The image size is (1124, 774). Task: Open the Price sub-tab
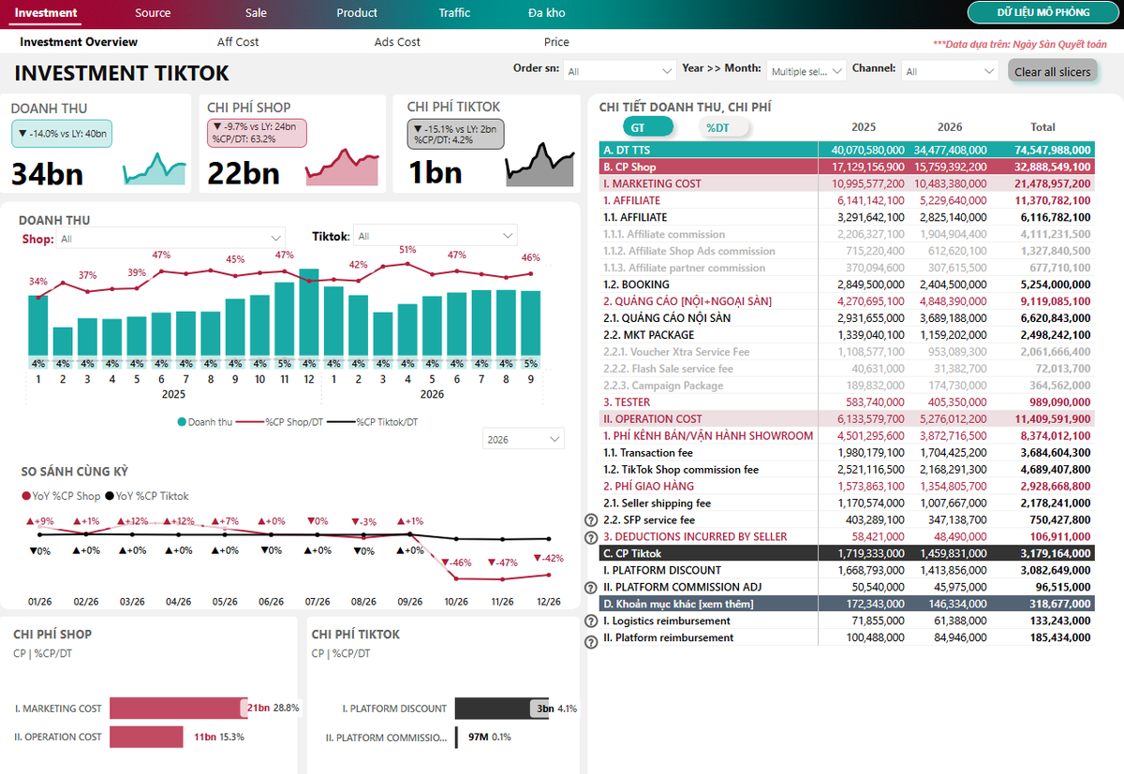556,42
